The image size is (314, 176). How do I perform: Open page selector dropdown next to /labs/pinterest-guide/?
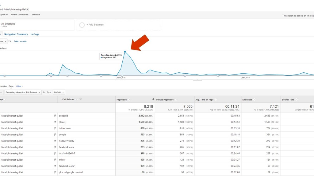28,9
